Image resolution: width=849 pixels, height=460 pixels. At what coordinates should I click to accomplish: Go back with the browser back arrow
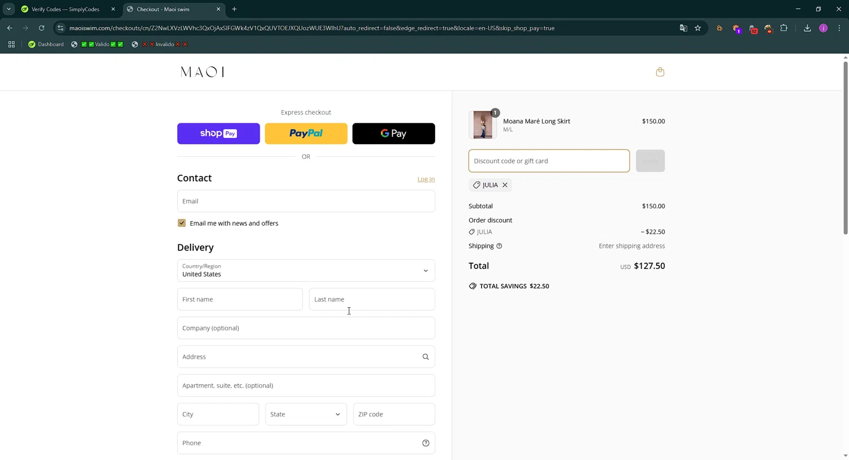tap(10, 28)
